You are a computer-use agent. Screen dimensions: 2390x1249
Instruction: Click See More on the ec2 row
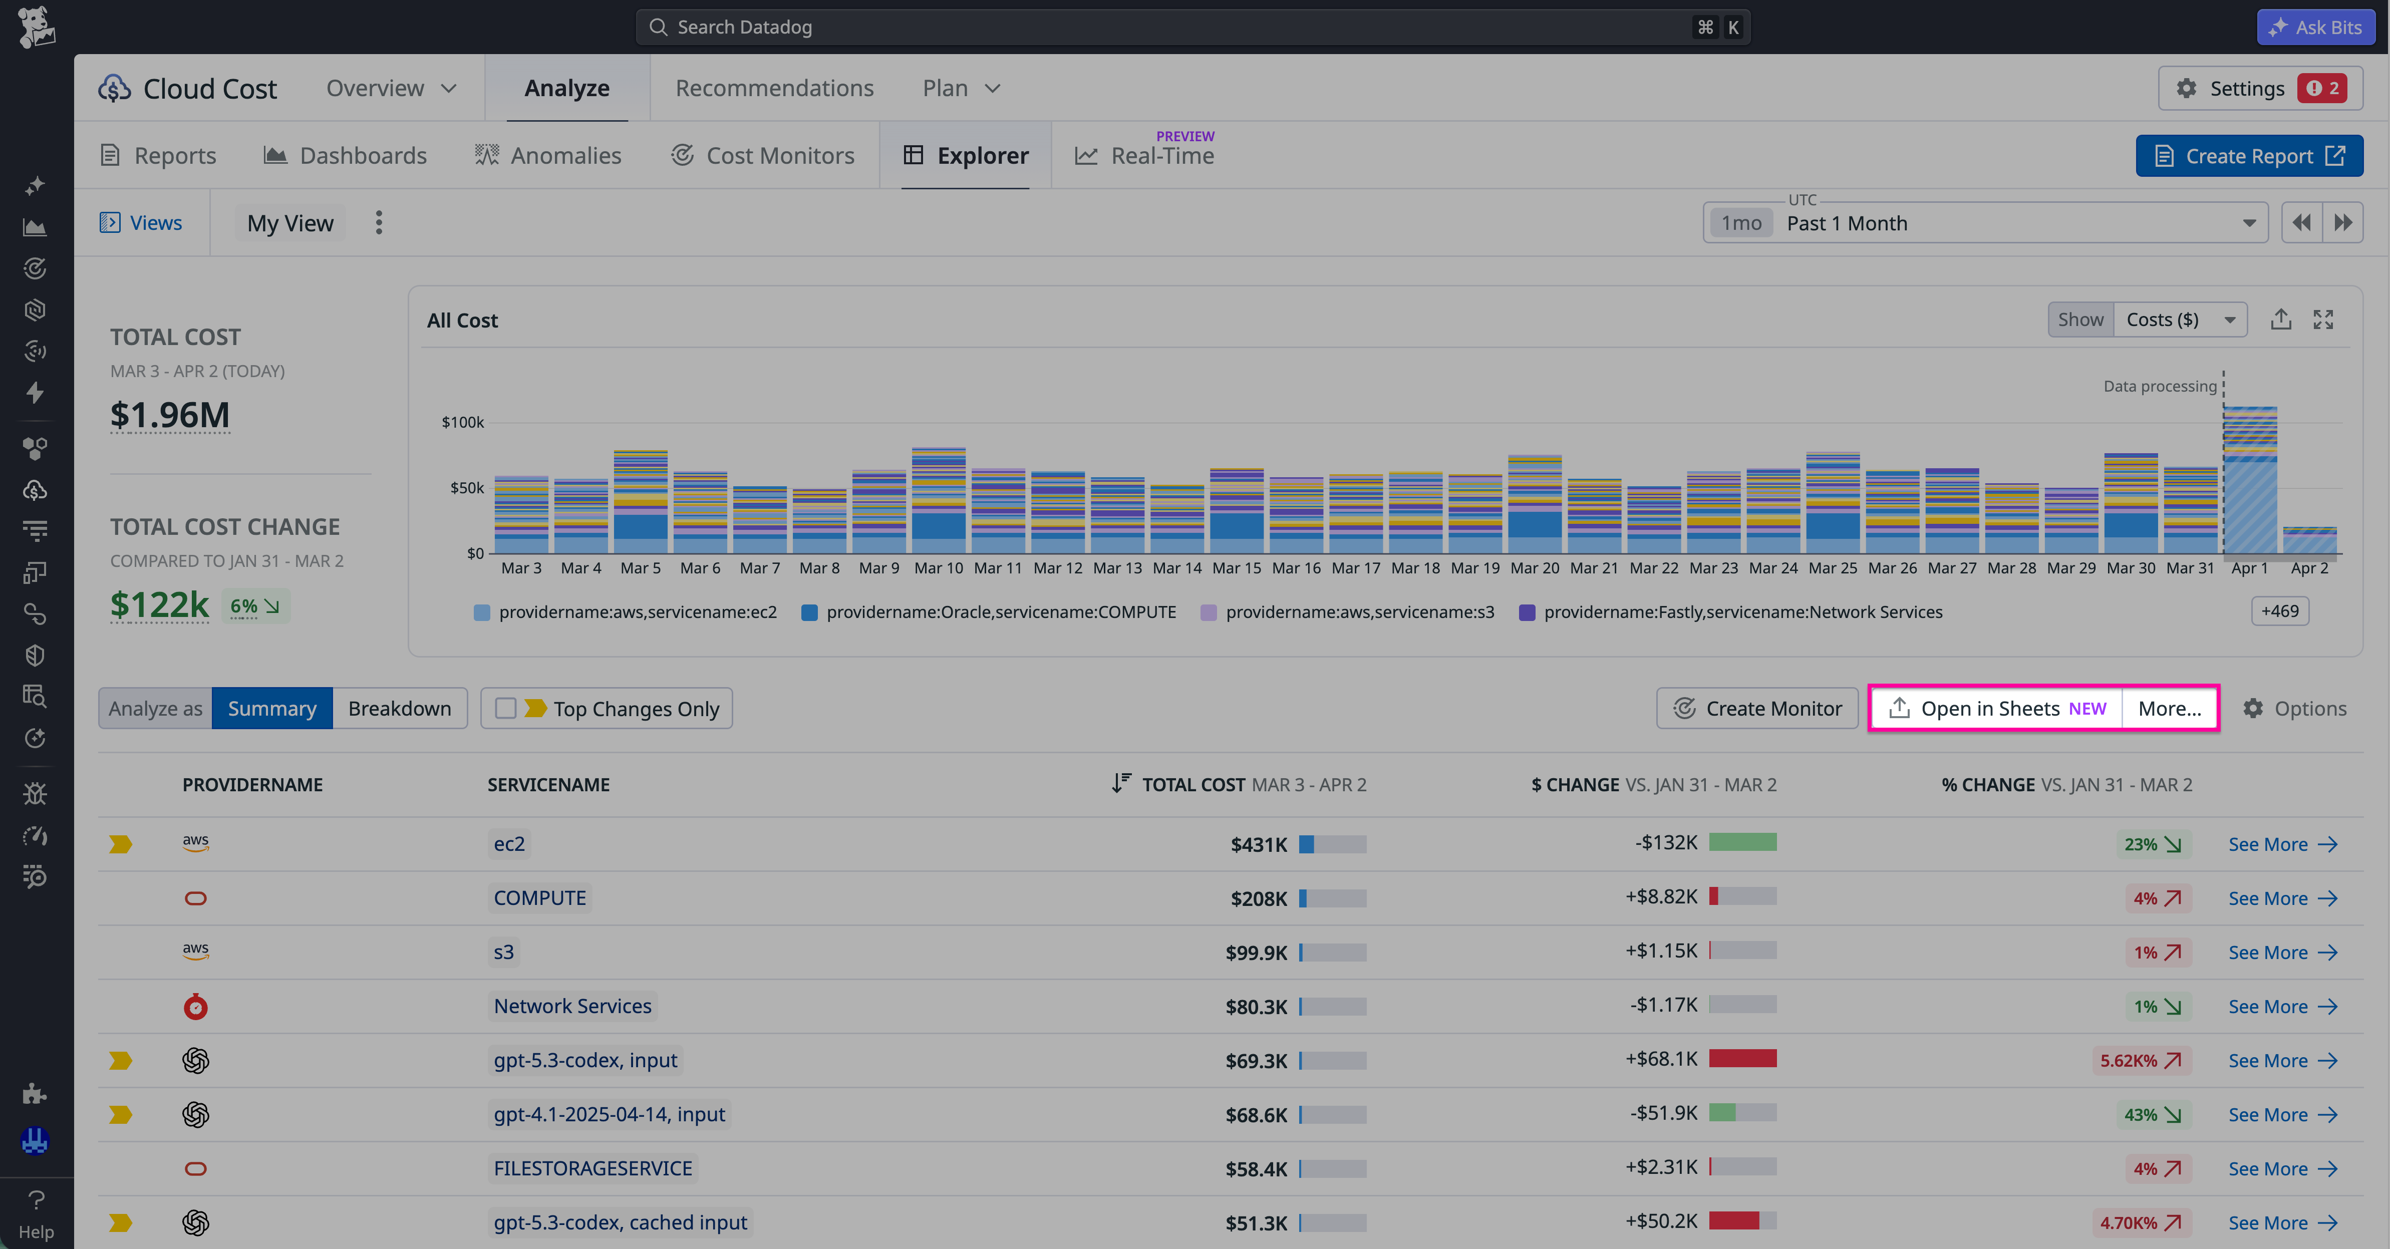(2282, 843)
